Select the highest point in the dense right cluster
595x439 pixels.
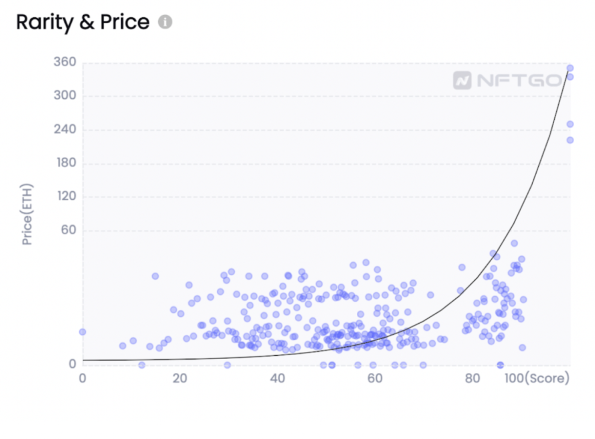pos(514,243)
